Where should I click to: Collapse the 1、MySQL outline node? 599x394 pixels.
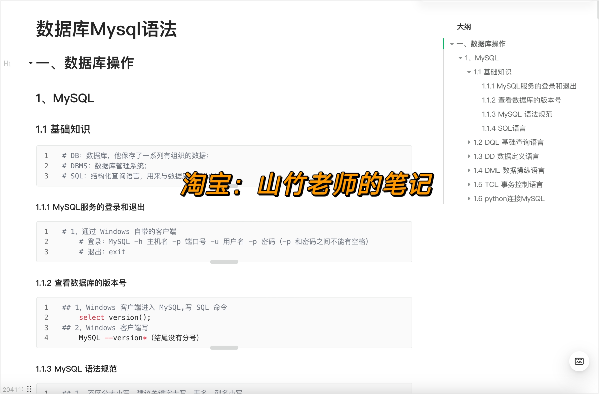tap(460, 58)
